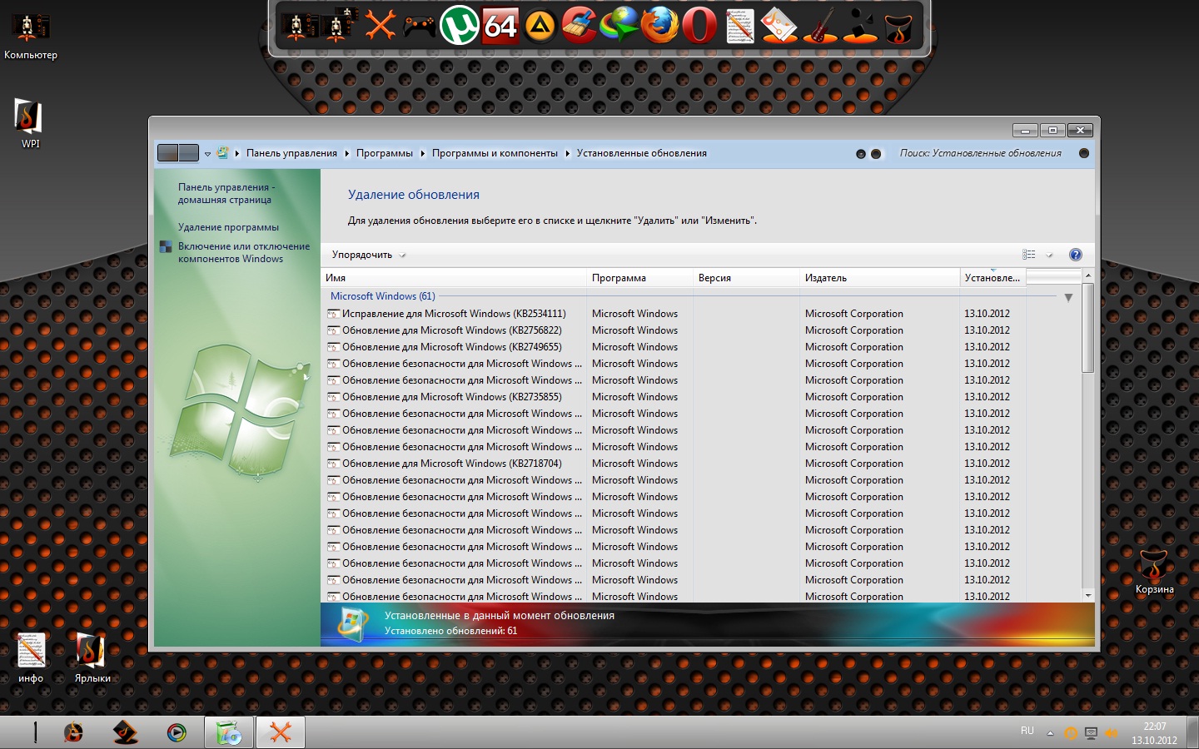
Task: Launch CCleaner from the top dock
Action: pos(579,25)
